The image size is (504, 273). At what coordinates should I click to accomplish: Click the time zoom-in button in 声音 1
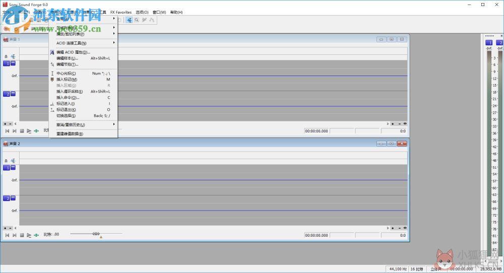coord(393,123)
